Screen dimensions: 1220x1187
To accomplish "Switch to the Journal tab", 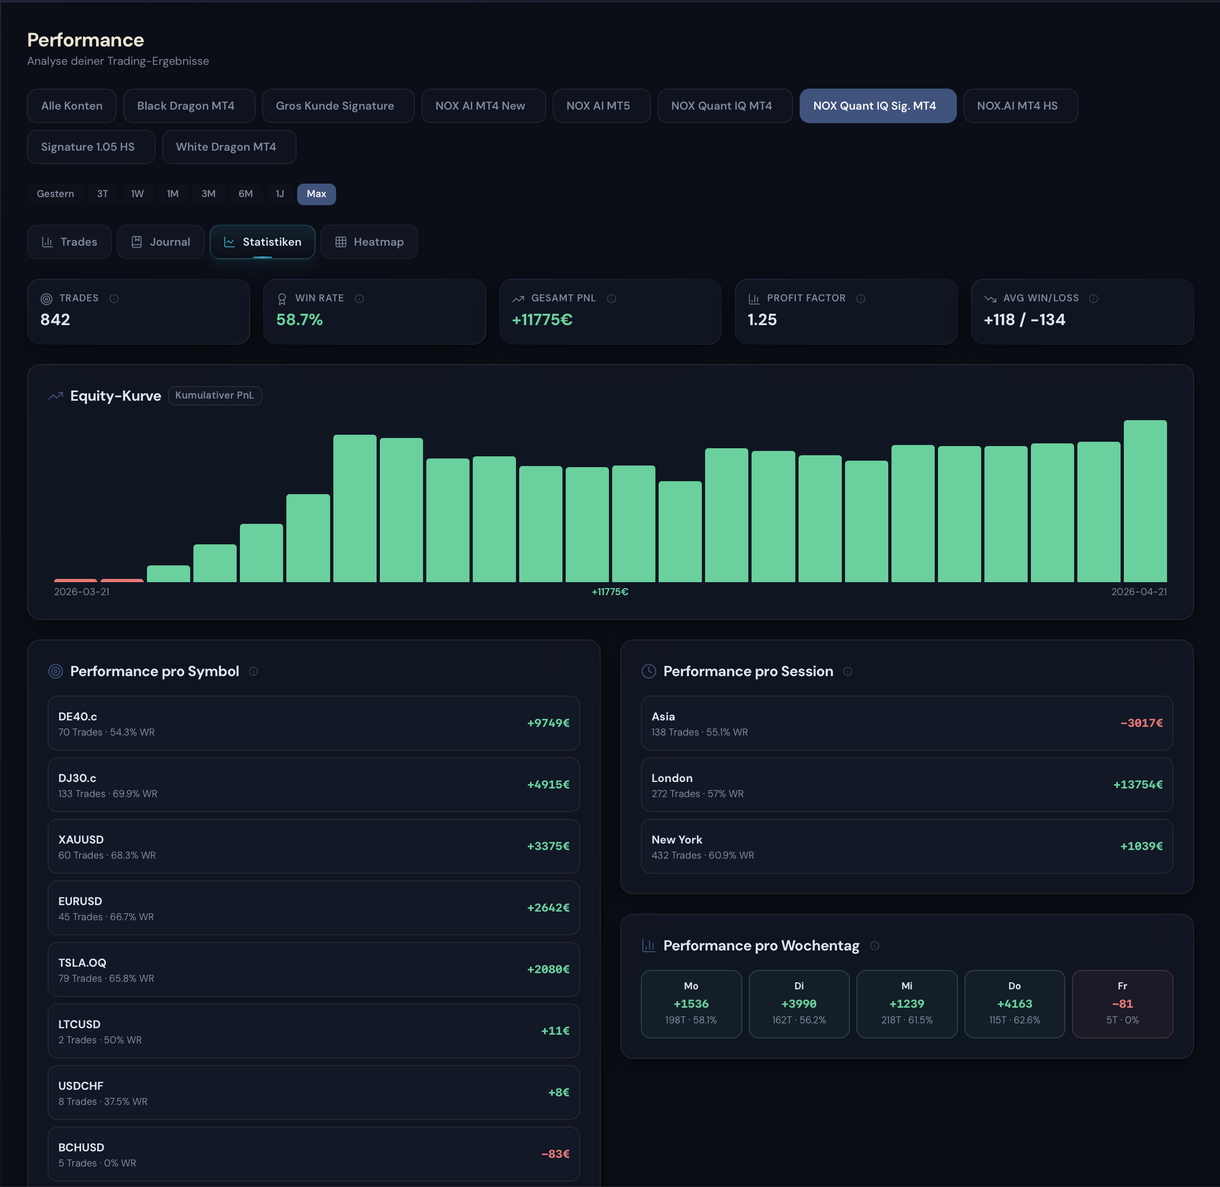I will tap(161, 242).
